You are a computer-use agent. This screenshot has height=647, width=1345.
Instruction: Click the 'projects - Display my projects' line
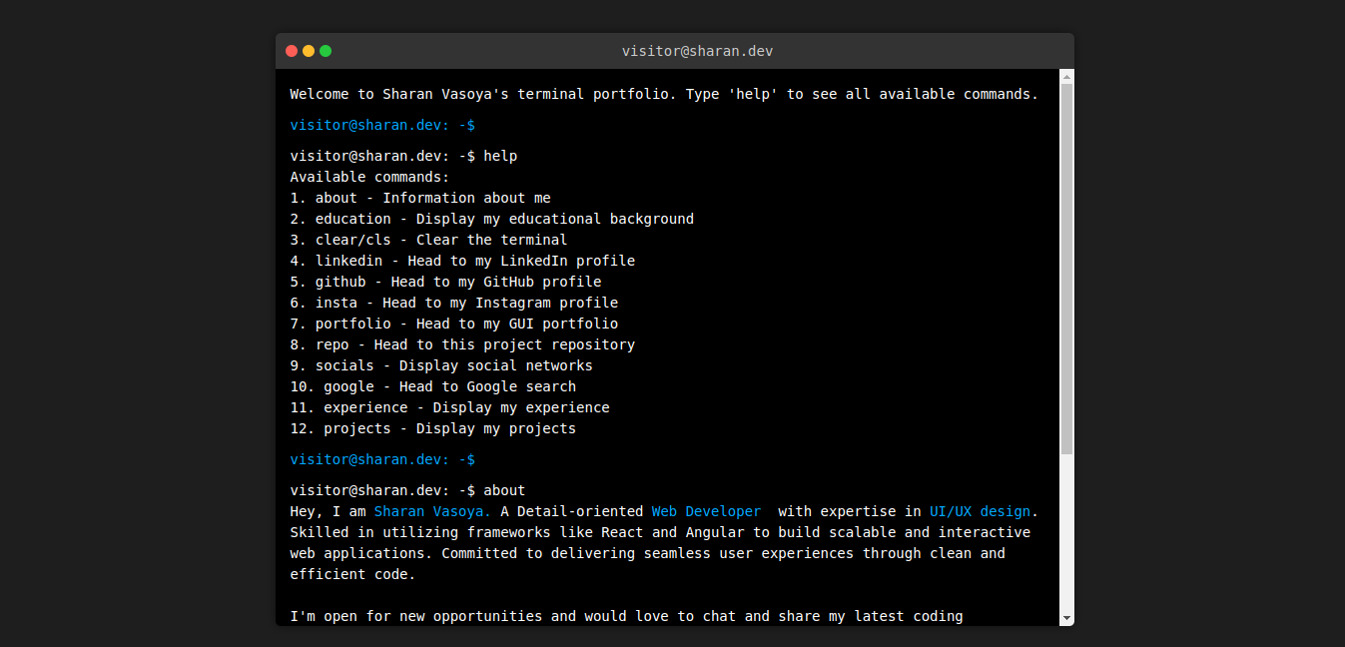[433, 428]
